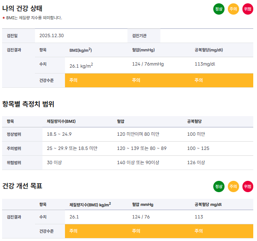Screen dimensions: 257x241
Task: Click the 검진일 label
Action: [12, 36]
